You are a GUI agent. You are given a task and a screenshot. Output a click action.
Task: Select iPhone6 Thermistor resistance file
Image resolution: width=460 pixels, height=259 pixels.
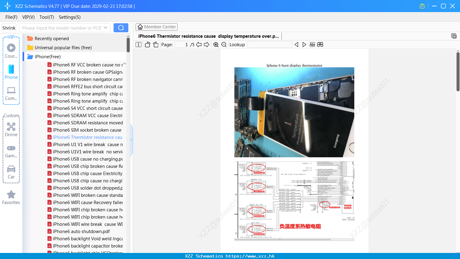click(85, 137)
